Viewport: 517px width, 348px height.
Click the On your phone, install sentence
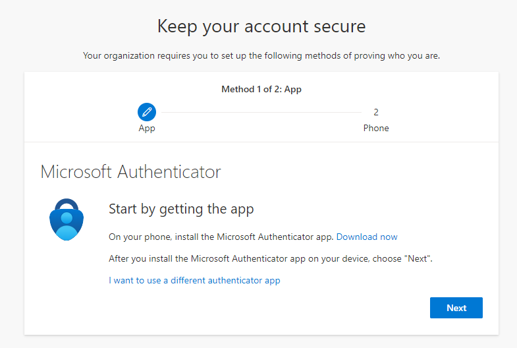[x=221, y=237]
